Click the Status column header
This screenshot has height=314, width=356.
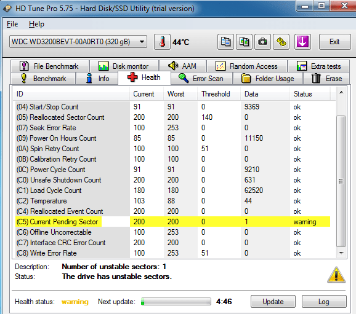pyautogui.click(x=310, y=94)
